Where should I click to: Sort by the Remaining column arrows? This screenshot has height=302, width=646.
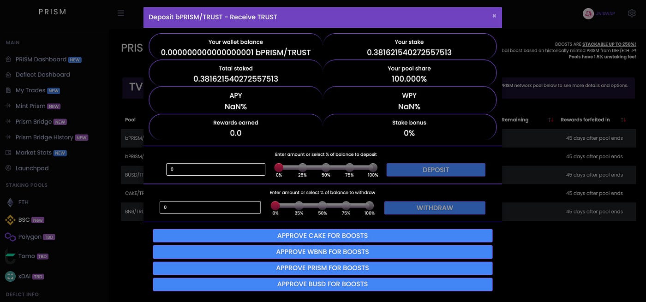[550, 120]
